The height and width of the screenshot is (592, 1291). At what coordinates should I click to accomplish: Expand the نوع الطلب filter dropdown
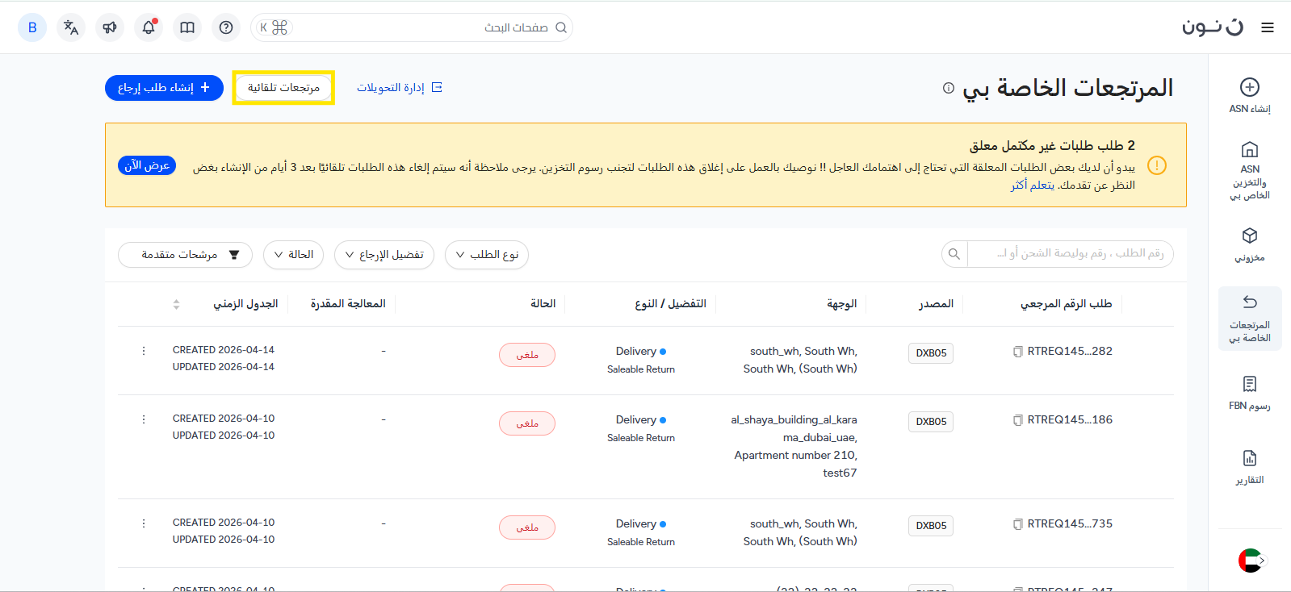click(487, 255)
